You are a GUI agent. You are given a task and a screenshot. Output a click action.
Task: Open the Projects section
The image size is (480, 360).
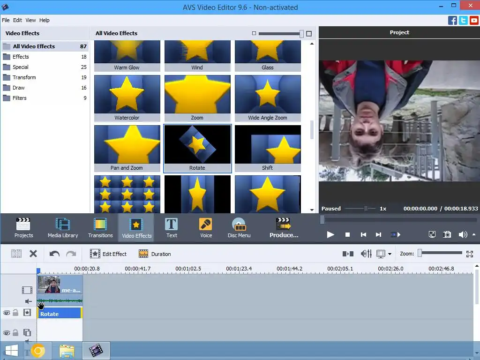23,228
